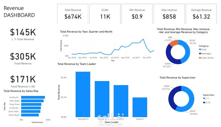The height and width of the screenshot is (127, 221).
Task: Click the Jul 2019 axis label
Action: [x=136, y=58]
